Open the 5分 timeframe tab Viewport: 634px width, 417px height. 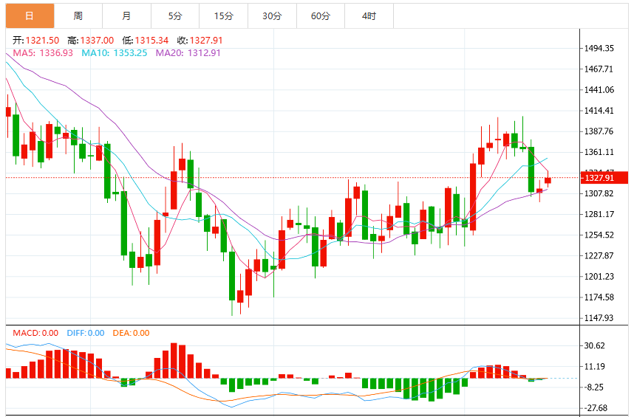(175, 16)
